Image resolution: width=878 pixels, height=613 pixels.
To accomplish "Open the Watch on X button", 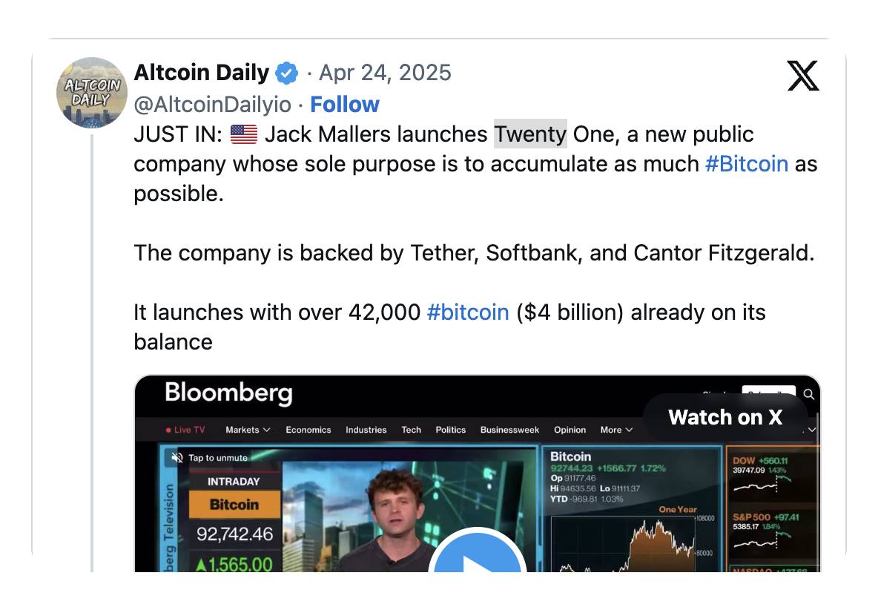I will point(724,417).
